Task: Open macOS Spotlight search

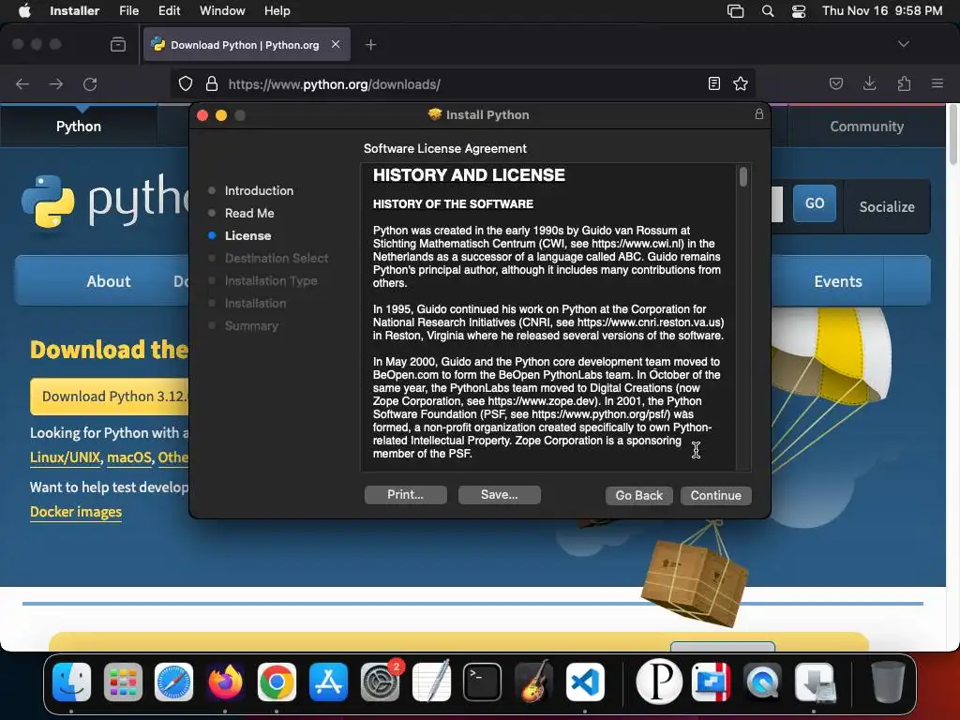Action: (768, 11)
